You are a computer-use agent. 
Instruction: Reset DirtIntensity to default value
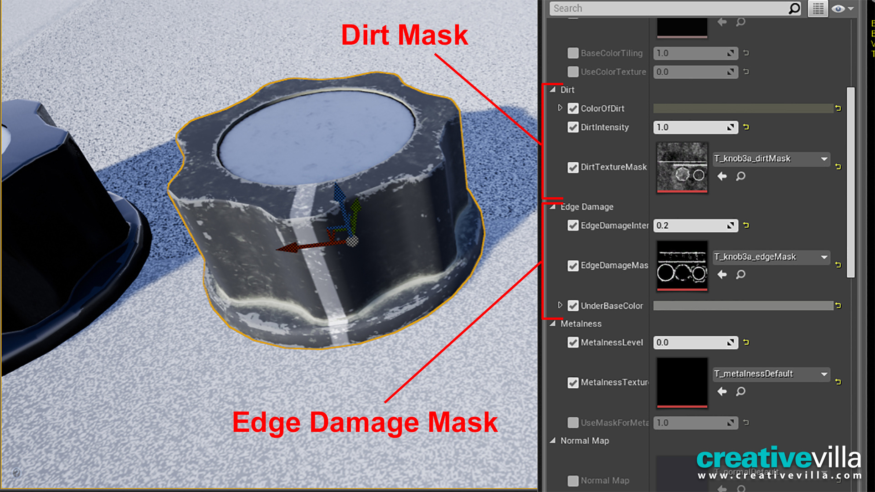pos(746,127)
